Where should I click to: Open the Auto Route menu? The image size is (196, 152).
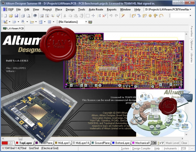96,9
